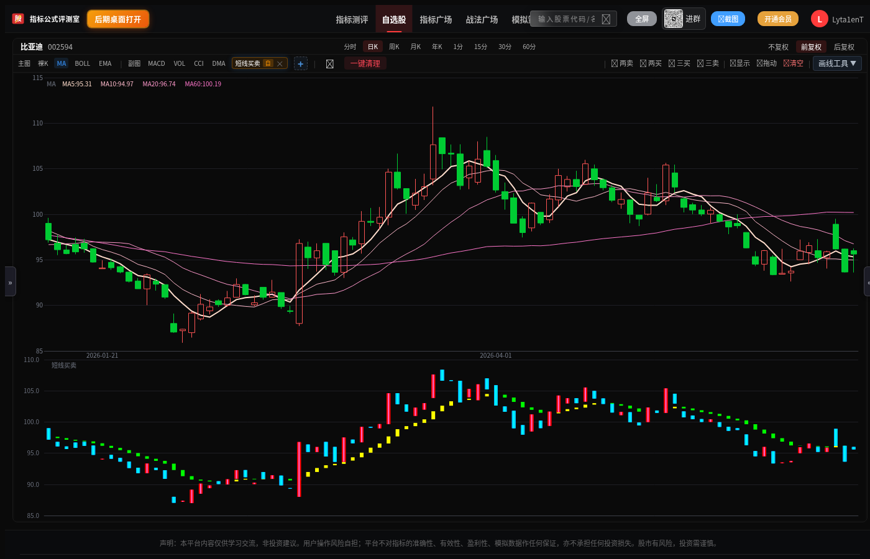Viewport: 870px width, 559px height.
Task: Switch to the 月K chart period
Action: [x=416, y=47]
